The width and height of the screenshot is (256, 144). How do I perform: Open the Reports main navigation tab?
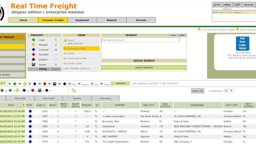point(112,20)
